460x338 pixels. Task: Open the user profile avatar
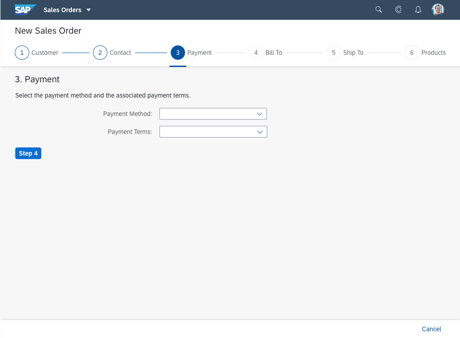tap(438, 9)
